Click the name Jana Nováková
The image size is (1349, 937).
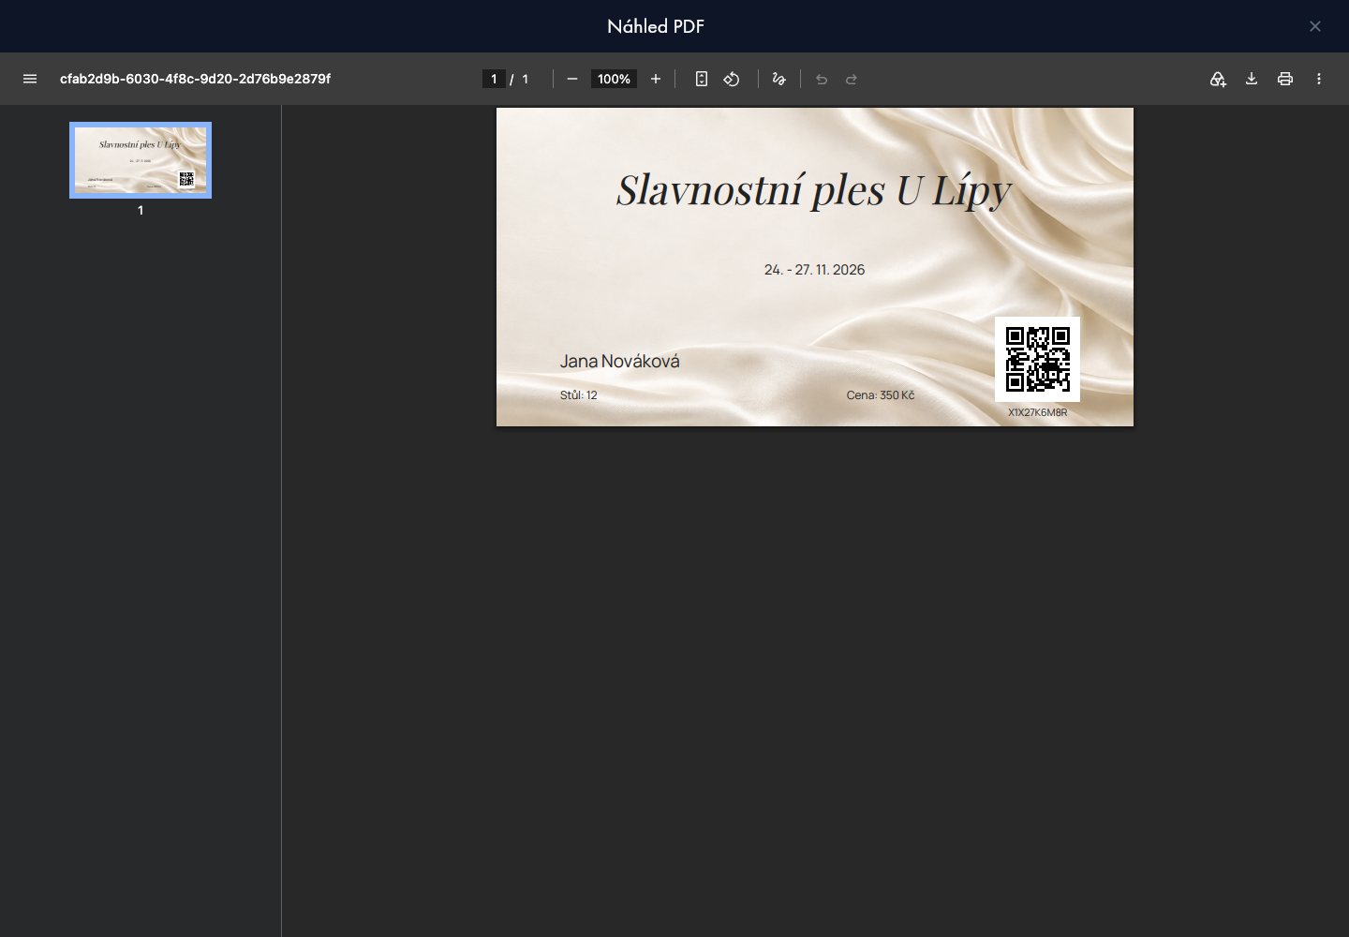[x=620, y=361]
